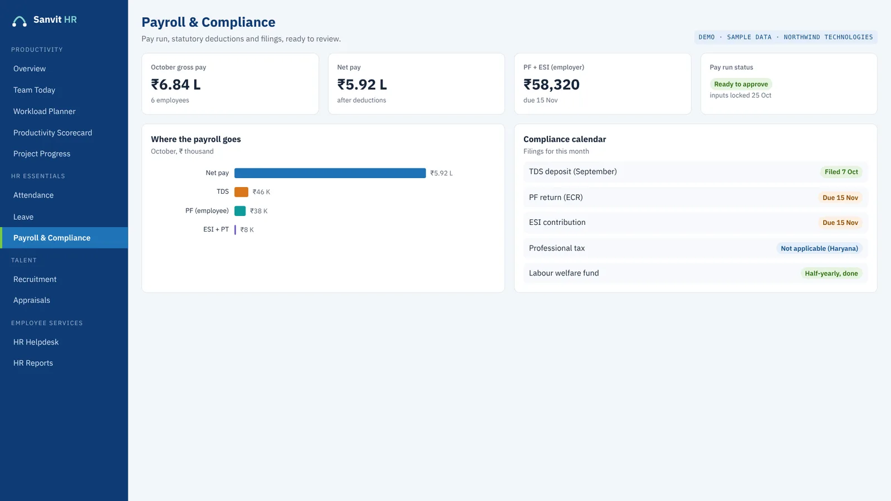Click the Half-yearly, done badge
Viewport: 891px width, 501px height.
coord(831,273)
